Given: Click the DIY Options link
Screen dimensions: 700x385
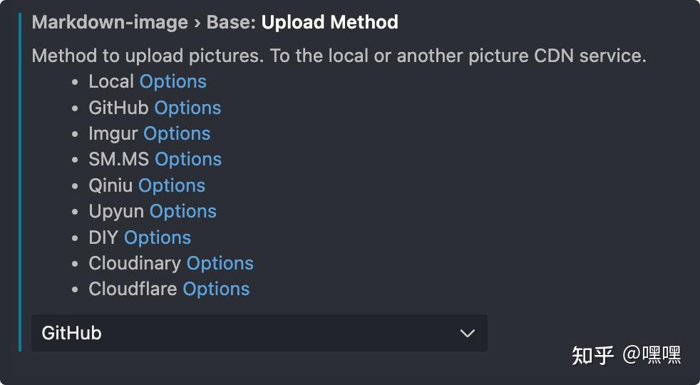Looking at the screenshot, I should pyautogui.click(x=158, y=237).
